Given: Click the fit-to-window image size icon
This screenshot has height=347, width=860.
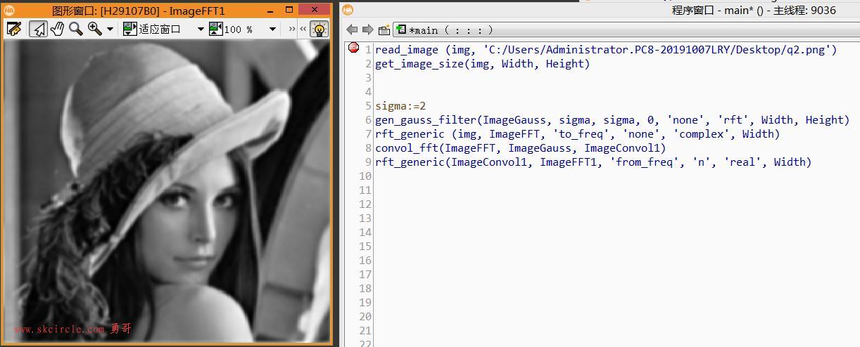Looking at the screenshot, I should pyautogui.click(x=130, y=29).
